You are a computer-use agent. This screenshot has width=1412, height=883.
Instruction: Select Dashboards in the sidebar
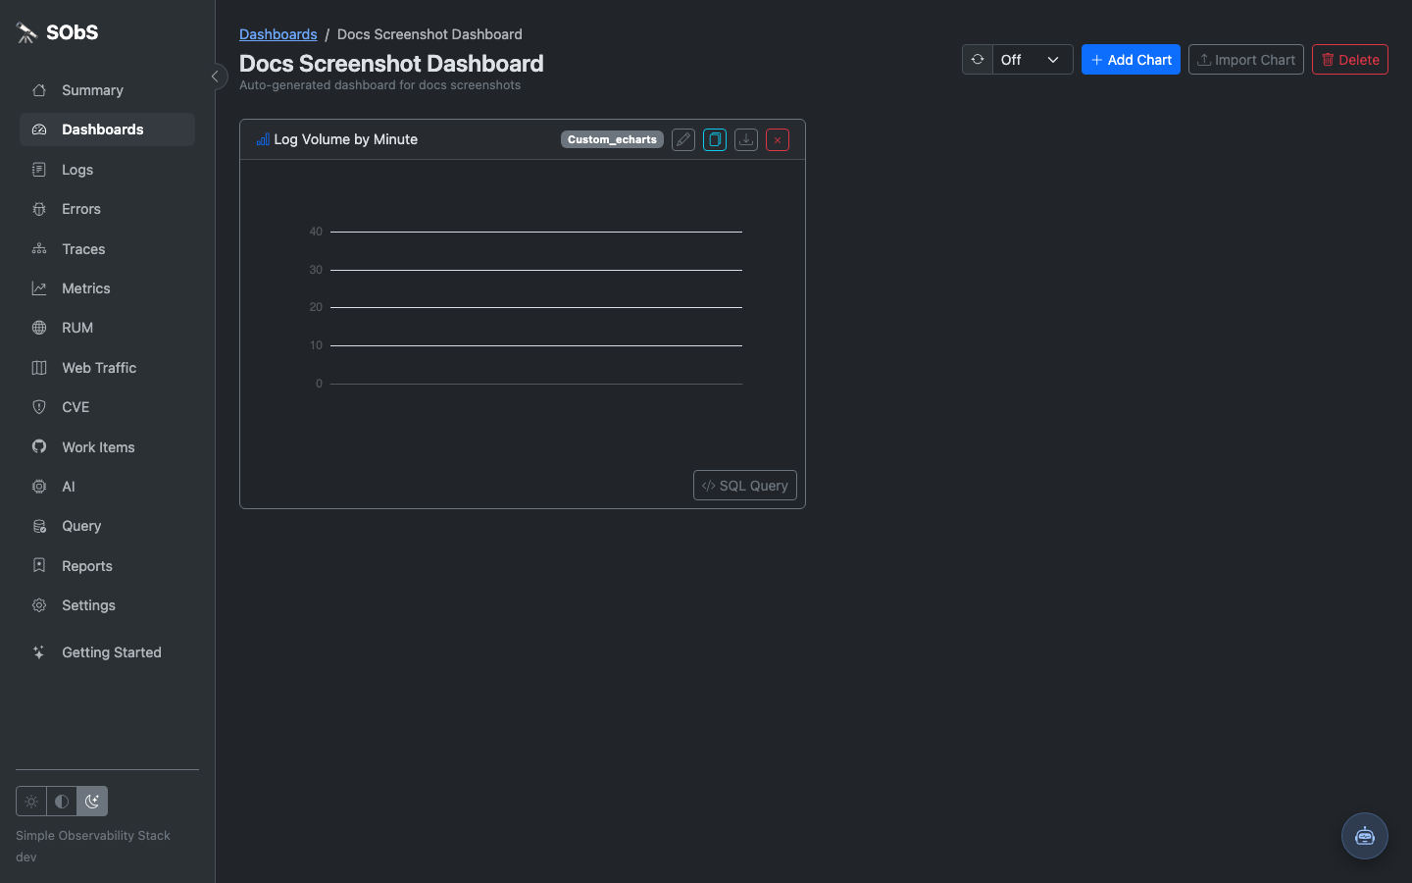[x=107, y=130]
